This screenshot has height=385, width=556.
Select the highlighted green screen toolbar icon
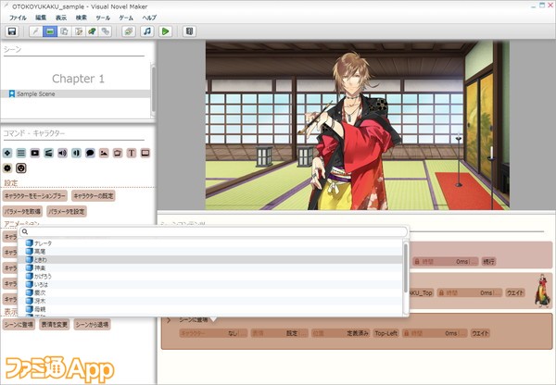50,31
